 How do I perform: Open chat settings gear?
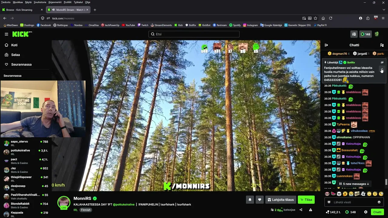pos(366,212)
